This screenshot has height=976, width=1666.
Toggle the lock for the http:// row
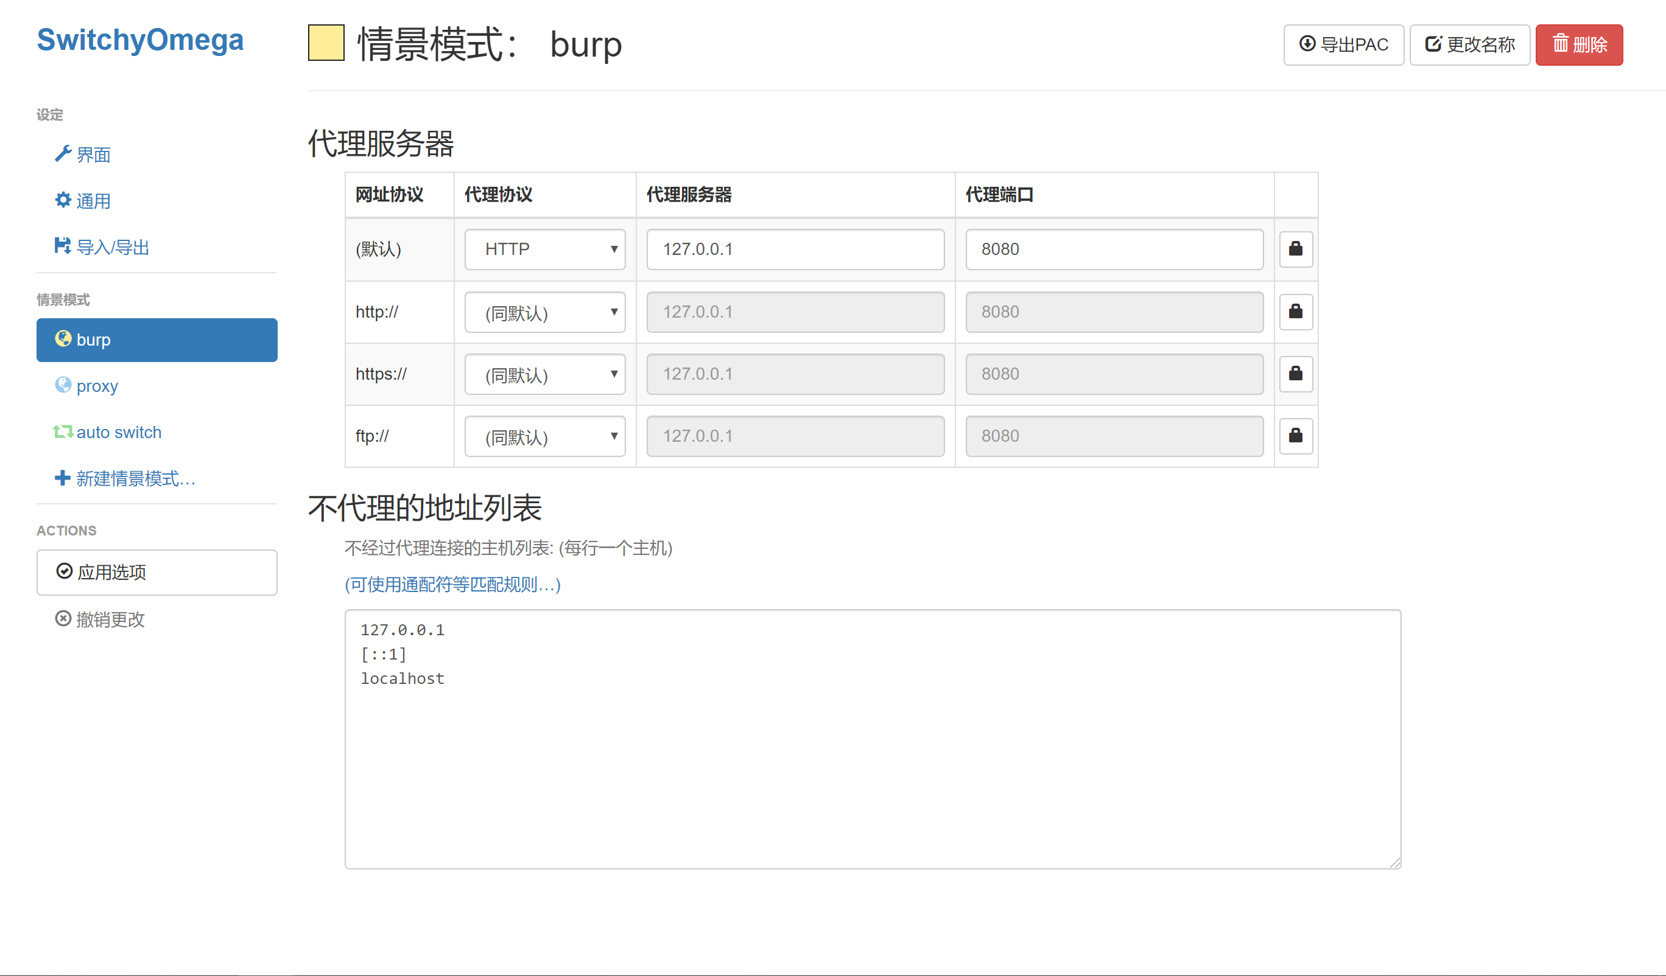[x=1295, y=311]
